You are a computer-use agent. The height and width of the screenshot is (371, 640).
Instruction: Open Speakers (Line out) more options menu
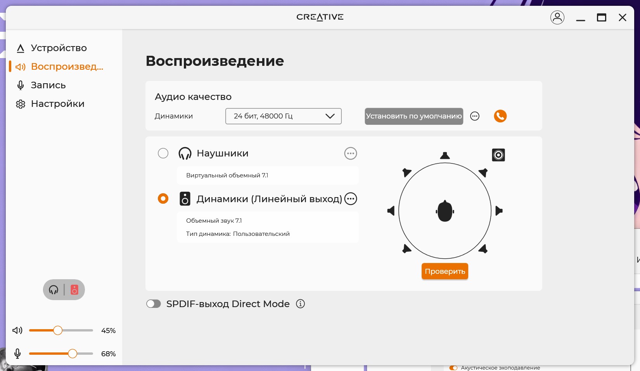coord(351,199)
